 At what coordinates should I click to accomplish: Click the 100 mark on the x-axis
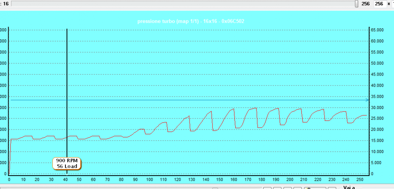tap(149, 180)
